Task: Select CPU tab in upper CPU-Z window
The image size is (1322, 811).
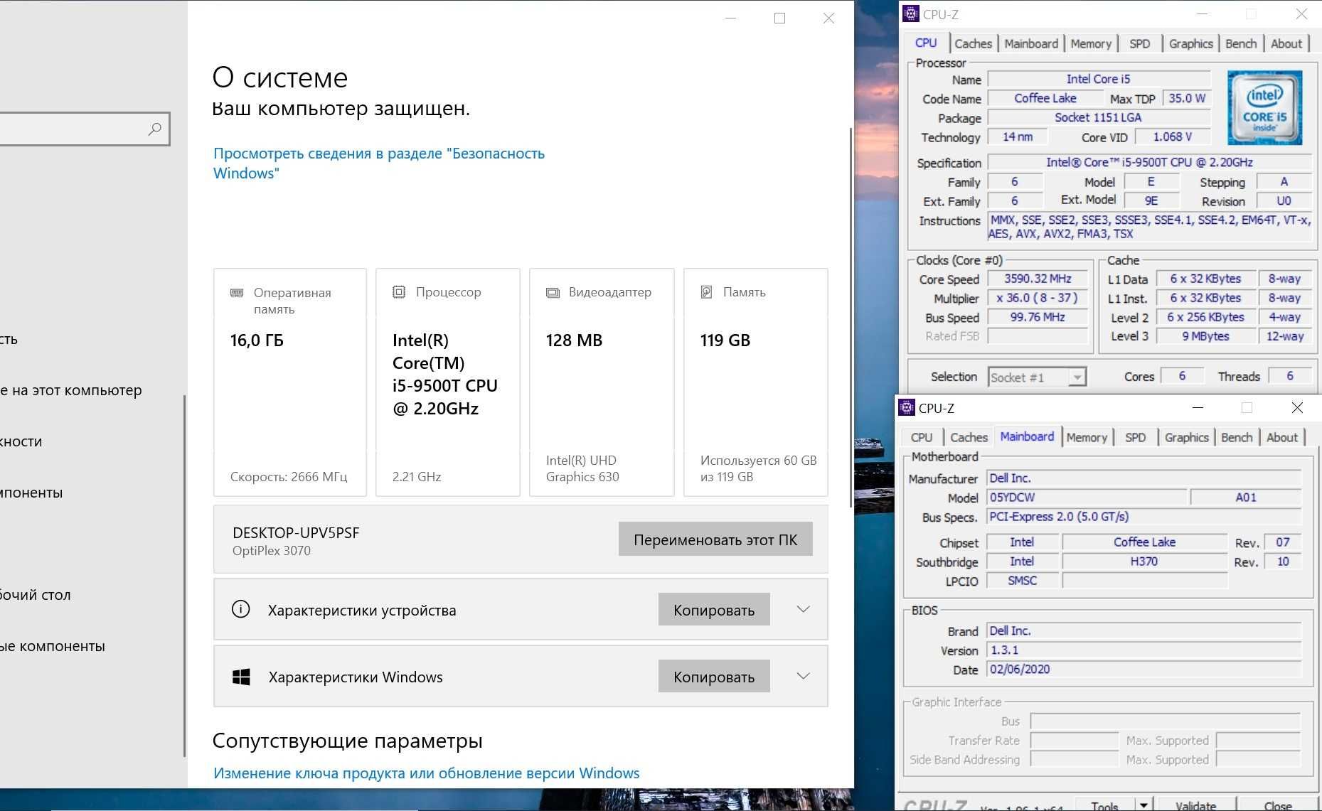Action: point(926,43)
